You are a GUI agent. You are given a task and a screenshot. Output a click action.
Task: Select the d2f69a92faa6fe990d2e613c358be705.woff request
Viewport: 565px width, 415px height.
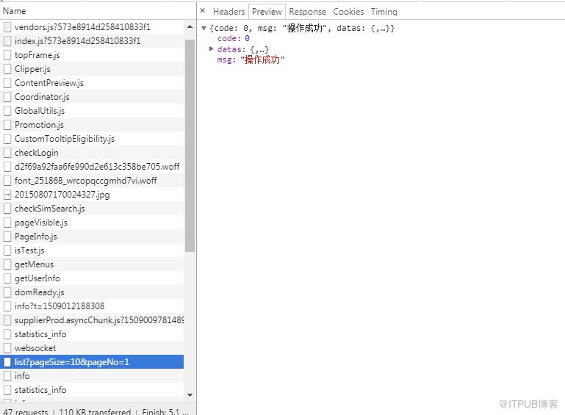tap(93, 167)
